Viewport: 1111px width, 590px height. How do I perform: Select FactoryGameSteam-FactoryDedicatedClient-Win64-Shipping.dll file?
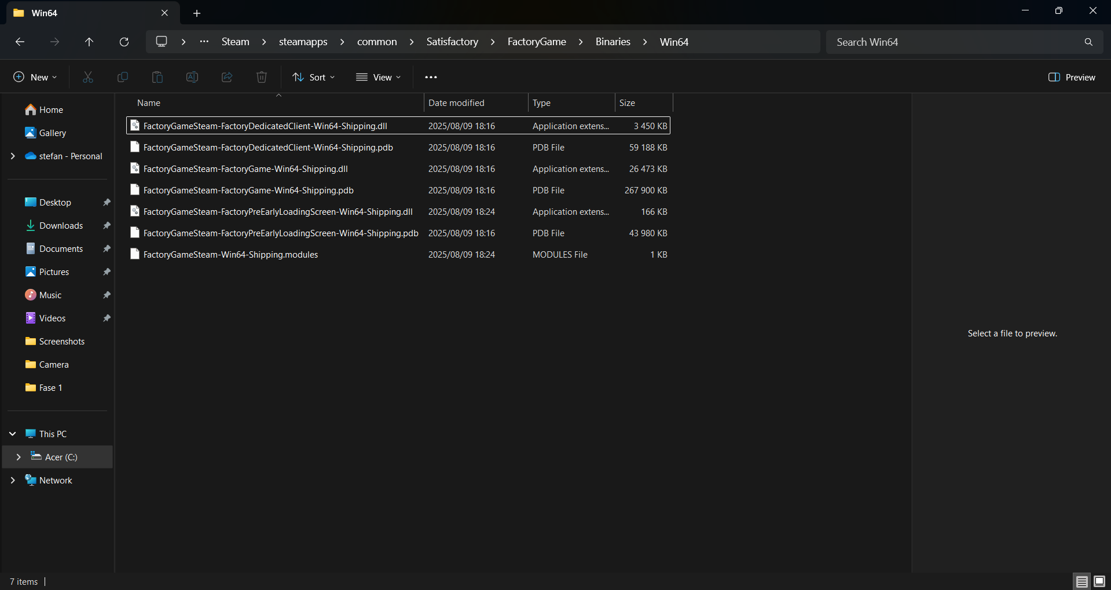pos(398,126)
